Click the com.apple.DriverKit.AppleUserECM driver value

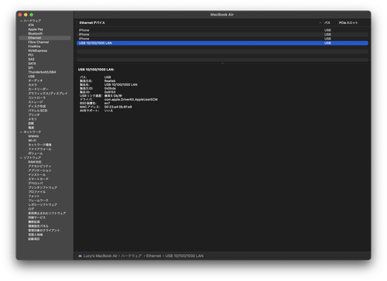[x=131, y=100]
